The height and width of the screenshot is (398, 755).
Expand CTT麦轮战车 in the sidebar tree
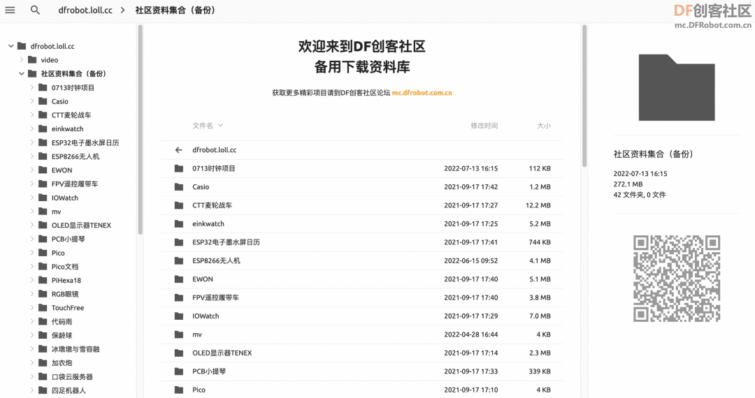pyautogui.click(x=31, y=115)
